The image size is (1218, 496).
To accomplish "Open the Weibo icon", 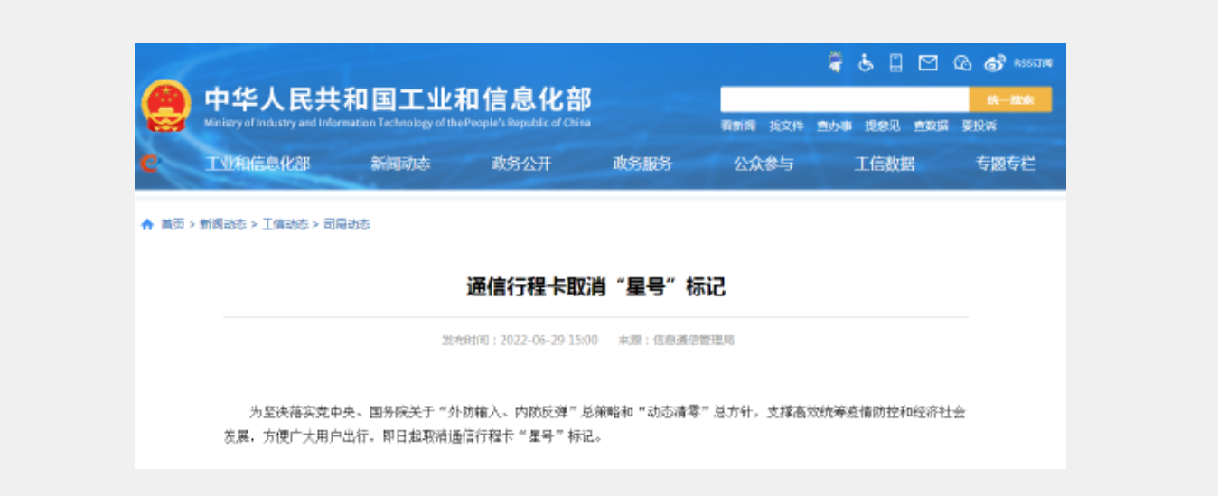I will click(x=995, y=63).
